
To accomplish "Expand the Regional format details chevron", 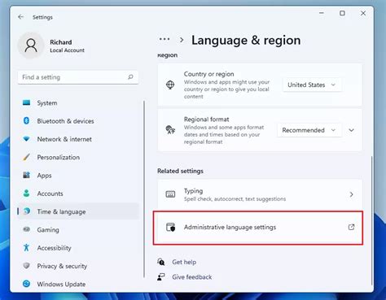I will (351, 130).
